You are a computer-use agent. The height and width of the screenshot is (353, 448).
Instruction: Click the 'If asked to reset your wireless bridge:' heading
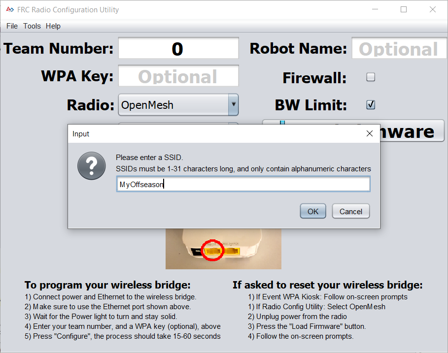(x=327, y=285)
